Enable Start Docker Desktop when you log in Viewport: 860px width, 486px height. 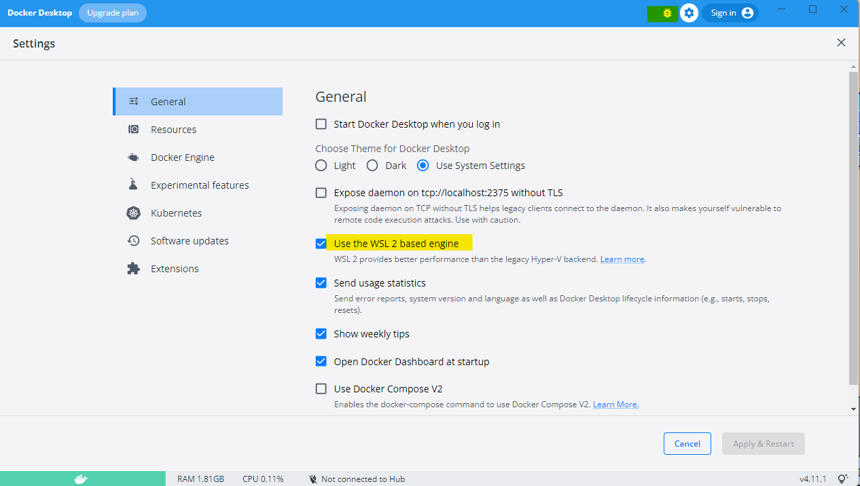(x=321, y=124)
